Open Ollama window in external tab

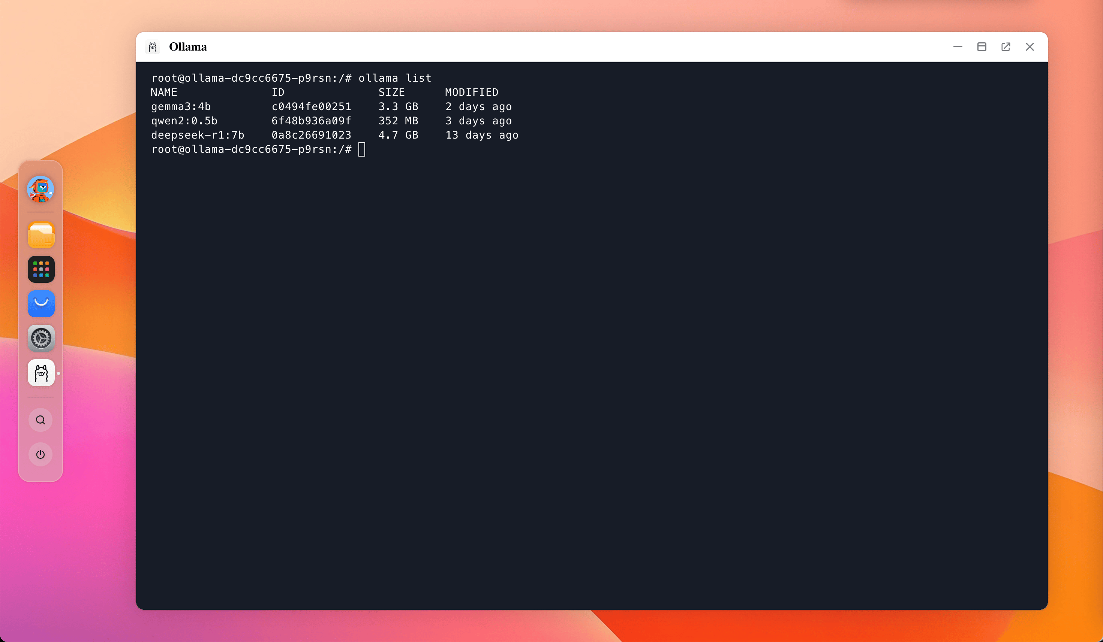[1006, 47]
